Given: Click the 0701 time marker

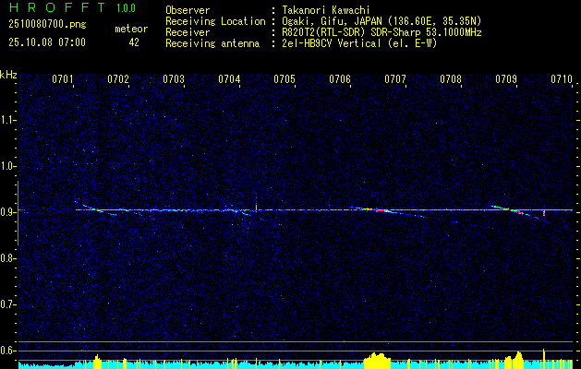Looking at the screenshot, I should pos(63,79).
